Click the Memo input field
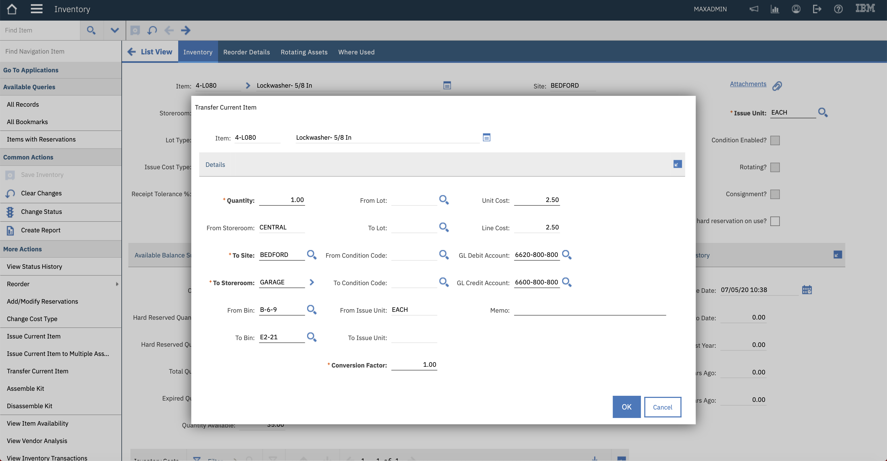The width and height of the screenshot is (887, 461). pos(589,310)
